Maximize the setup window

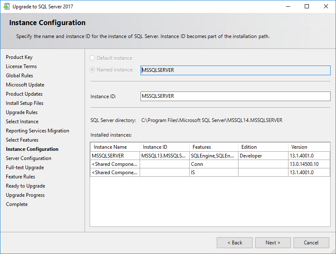[307, 6]
